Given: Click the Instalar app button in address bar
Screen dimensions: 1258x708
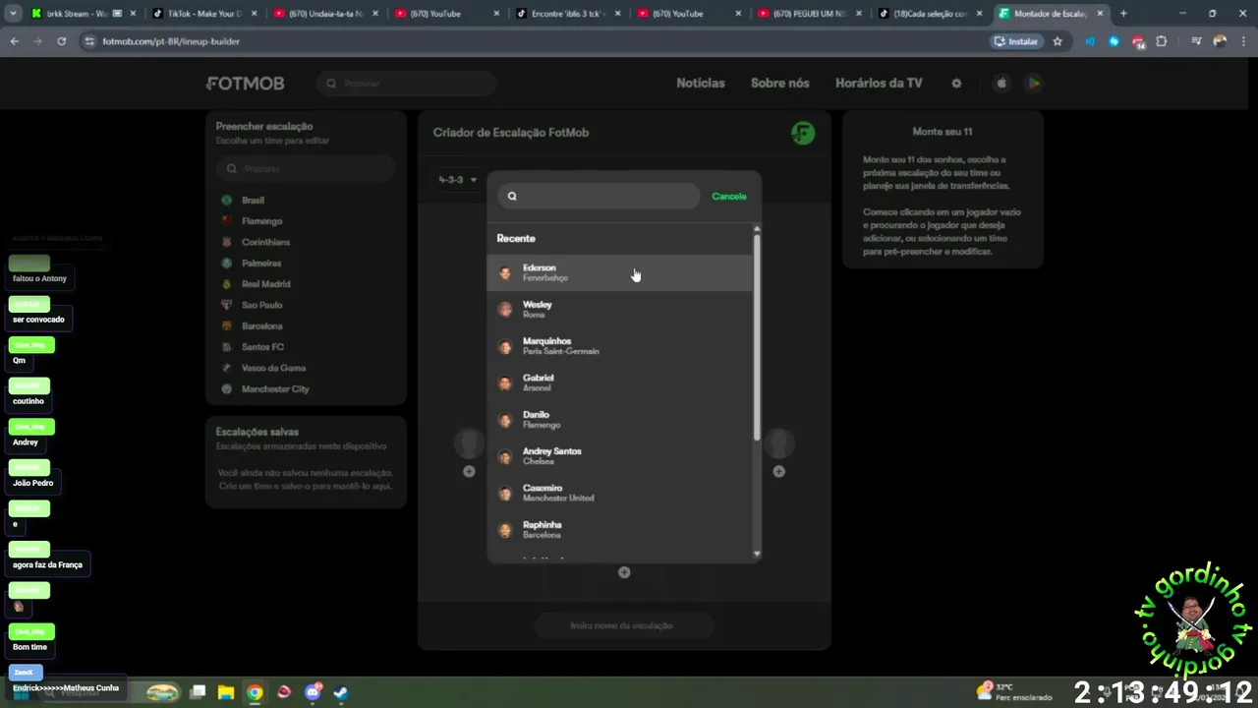Looking at the screenshot, I should (x=1016, y=41).
